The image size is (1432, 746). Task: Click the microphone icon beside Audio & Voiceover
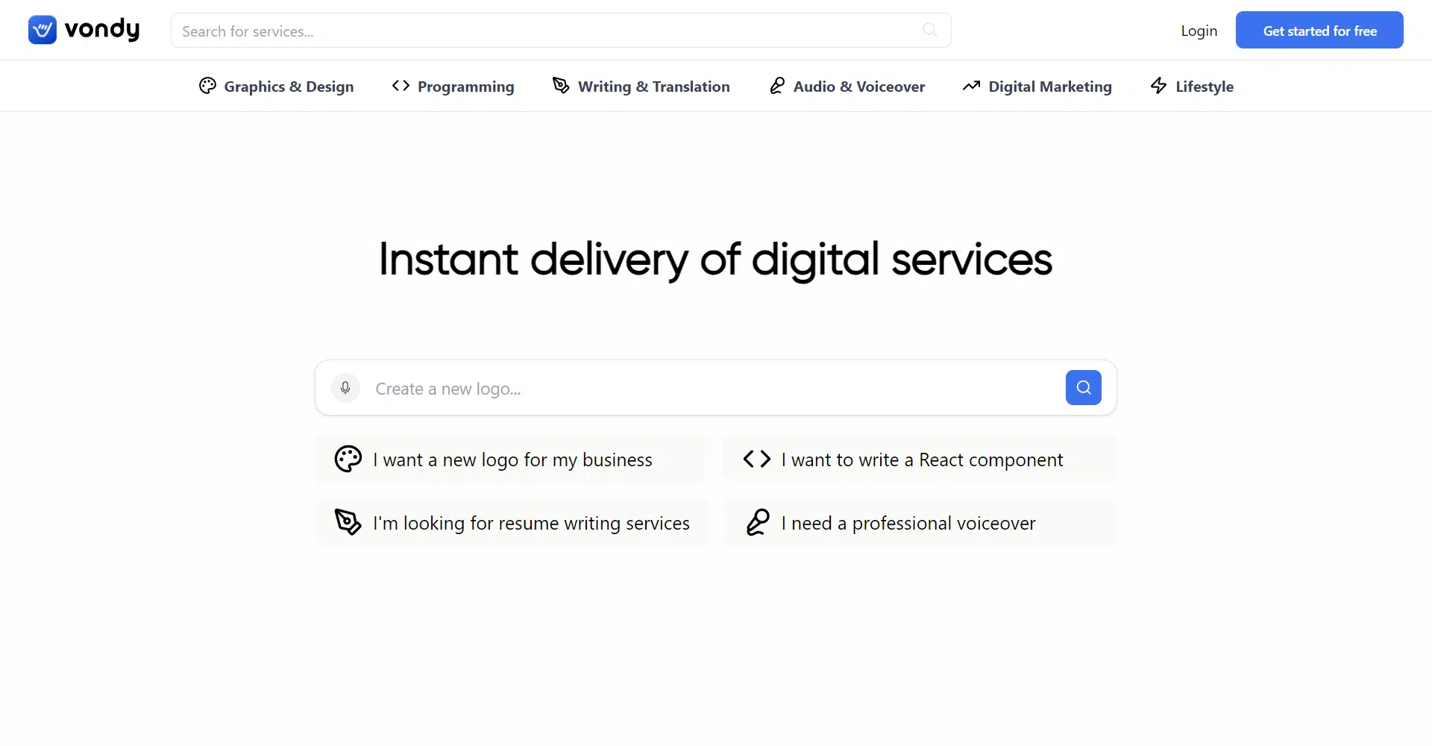(777, 86)
